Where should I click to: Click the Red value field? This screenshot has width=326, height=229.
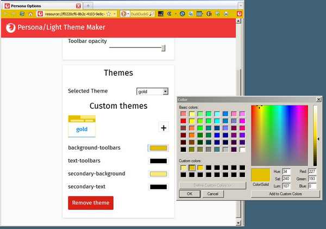coord(312,171)
